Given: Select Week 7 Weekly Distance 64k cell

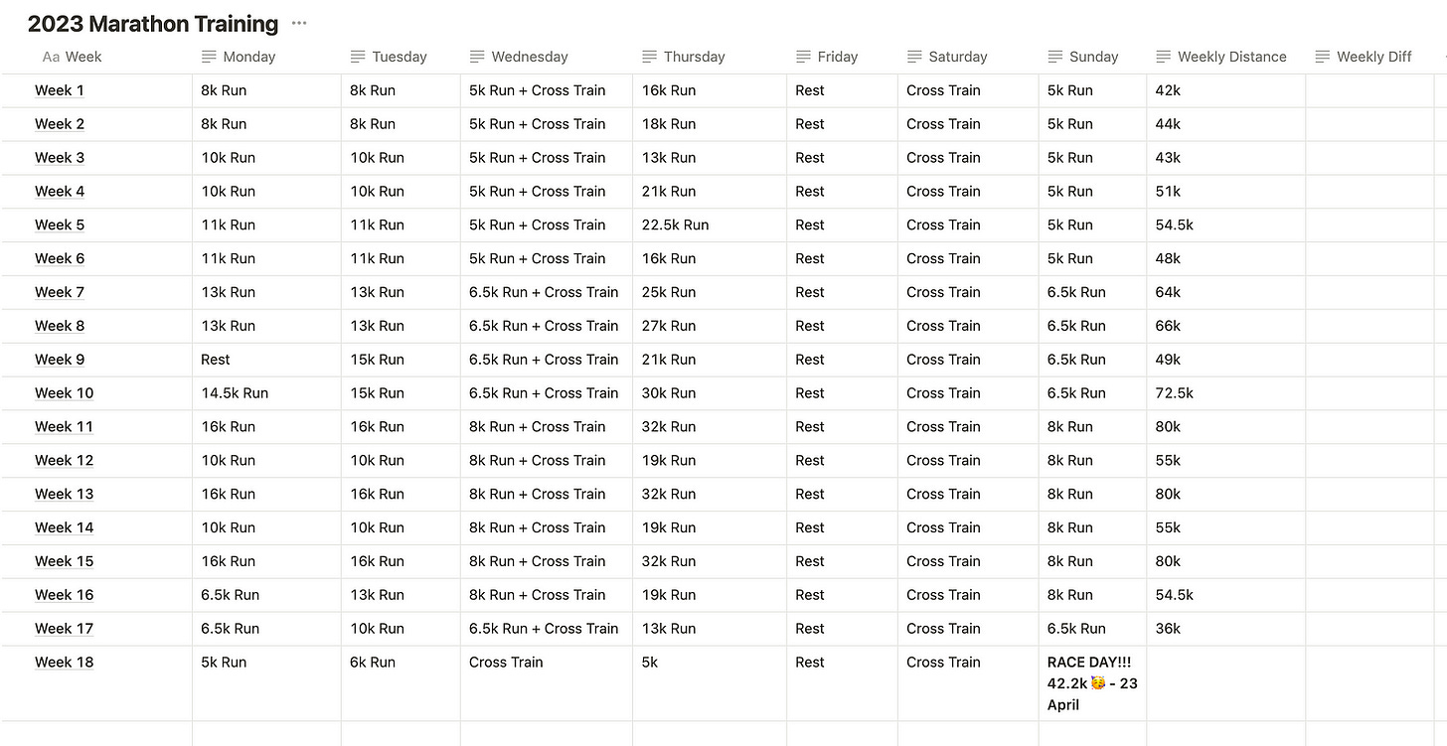Looking at the screenshot, I should pos(1225,292).
